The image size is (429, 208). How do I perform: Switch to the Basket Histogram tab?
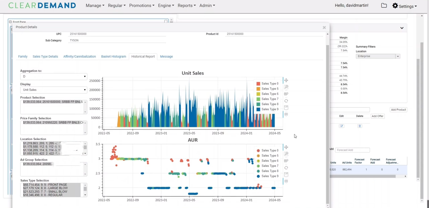(x=114, y=57)
